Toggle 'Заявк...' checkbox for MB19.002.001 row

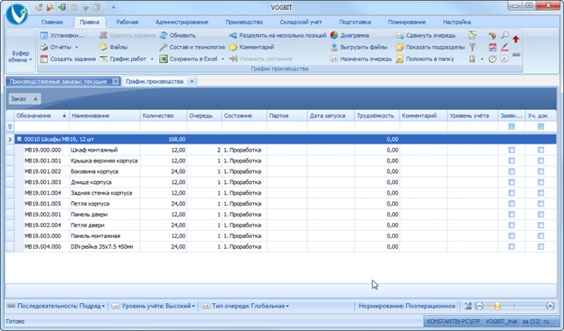[512, 215]
